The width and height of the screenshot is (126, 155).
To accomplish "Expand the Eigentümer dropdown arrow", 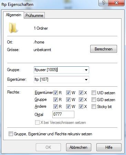I will [x=86, y=79].
